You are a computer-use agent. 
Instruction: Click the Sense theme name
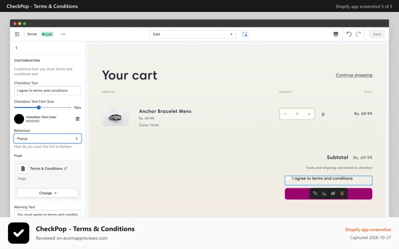(x=32, y=34)
